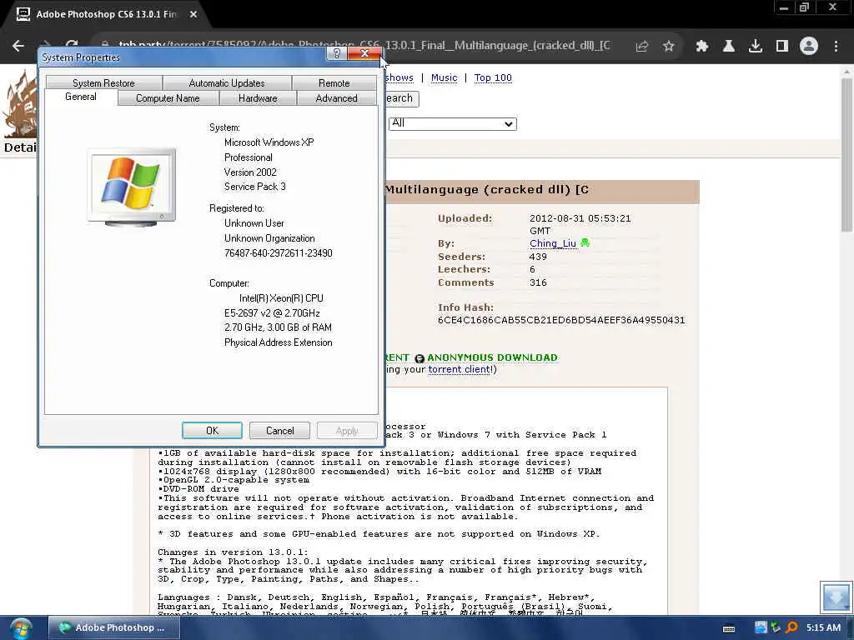Switch to the Hardware tab

point(258,98)
